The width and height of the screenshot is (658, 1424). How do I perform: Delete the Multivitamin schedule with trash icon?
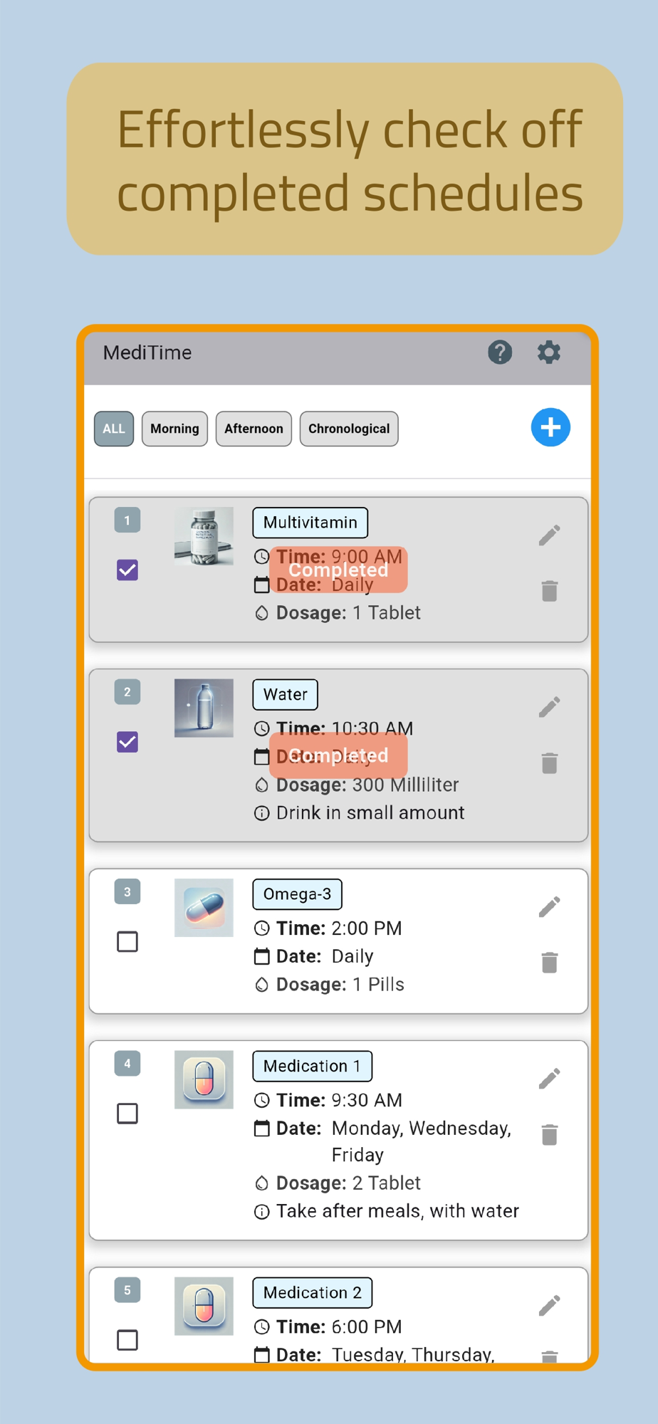(549, 591)
